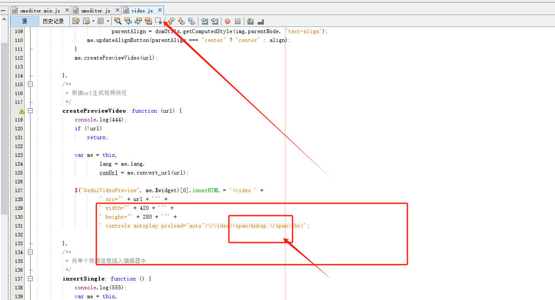The image size is (555, 300).
Task: Collapse the code fold at line 115
Action: coord(30,84)
